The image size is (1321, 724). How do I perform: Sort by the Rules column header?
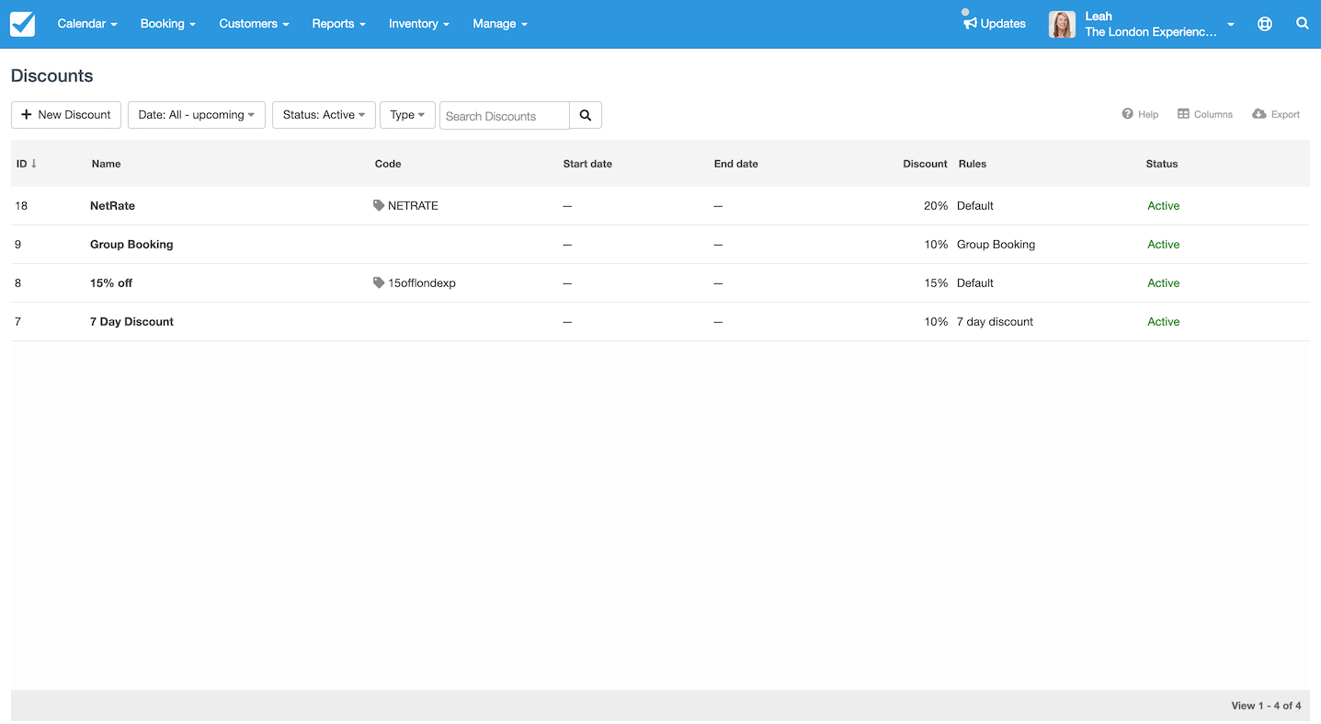tap(973, 164)
